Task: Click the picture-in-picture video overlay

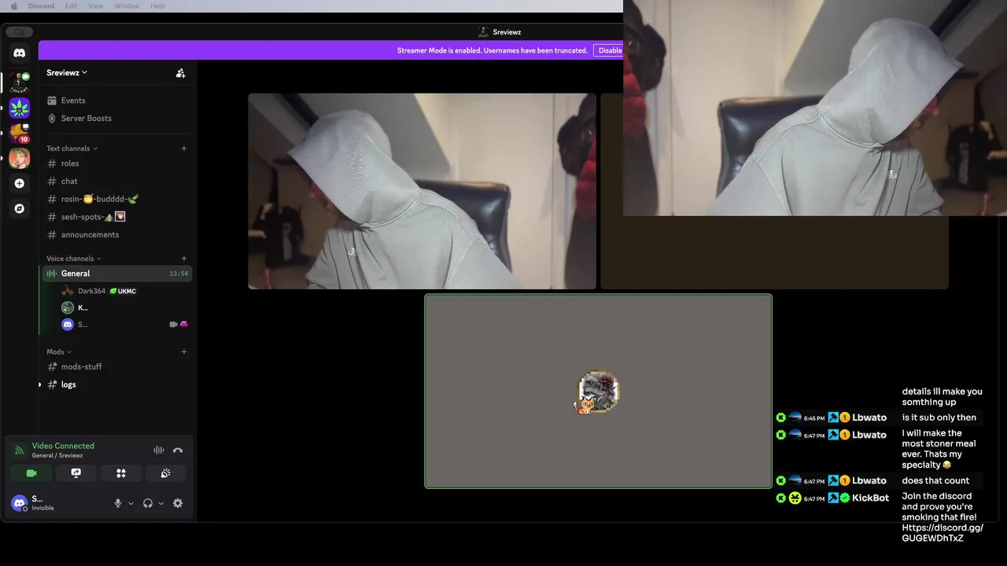Action: 815,108
